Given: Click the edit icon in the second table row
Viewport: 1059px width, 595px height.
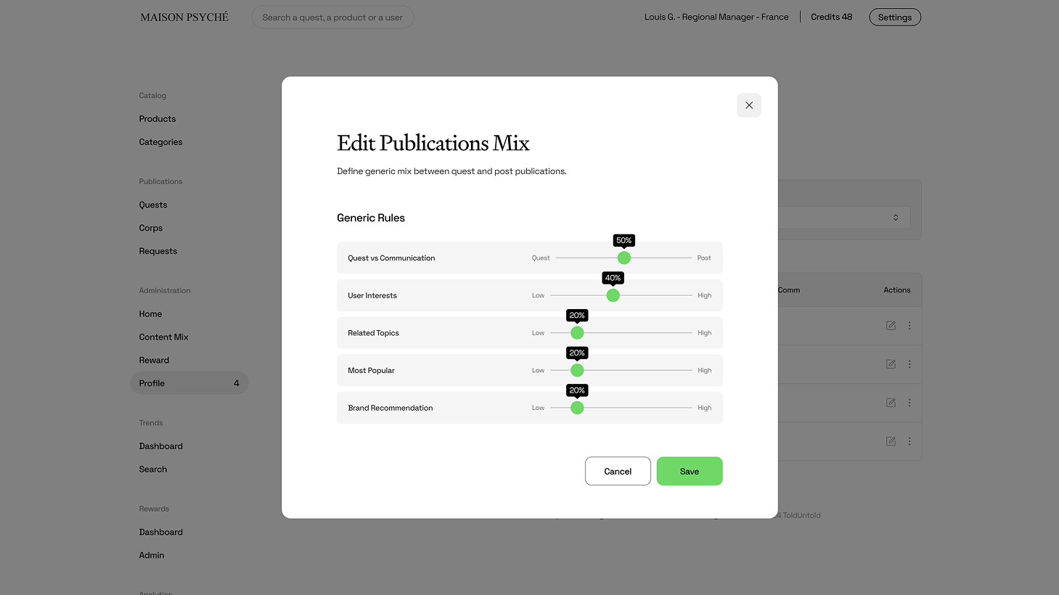Looking at the screenshot, I should pyautogui.click(x=891, y=364).
